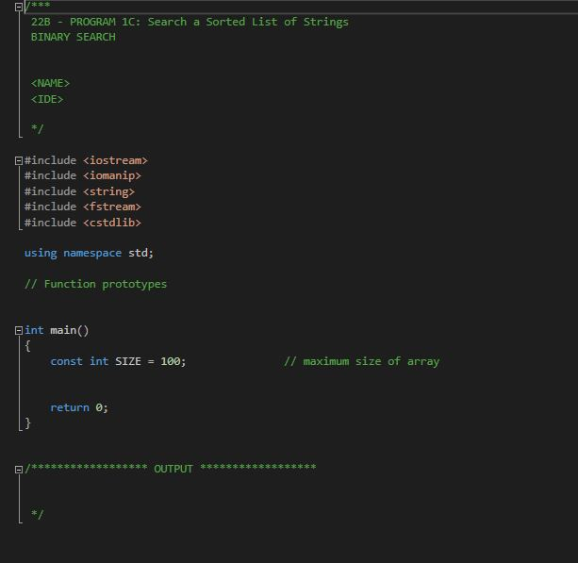
Task: Click '// maximum size of array' comment
Action: (362, 361)
